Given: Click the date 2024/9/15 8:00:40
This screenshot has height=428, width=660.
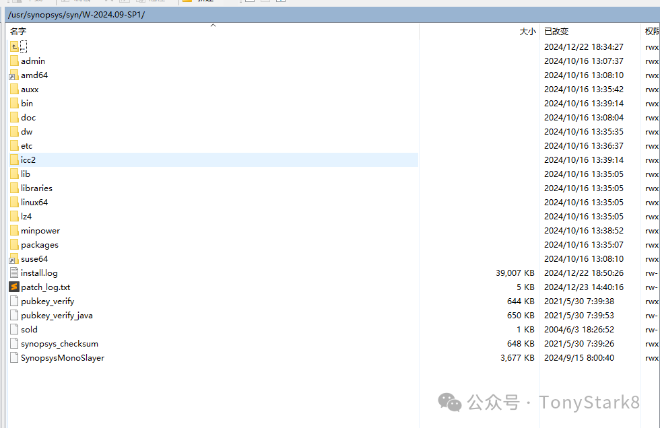Looking at the screenshot, I should pyautogui.click(x=579, y=358).
